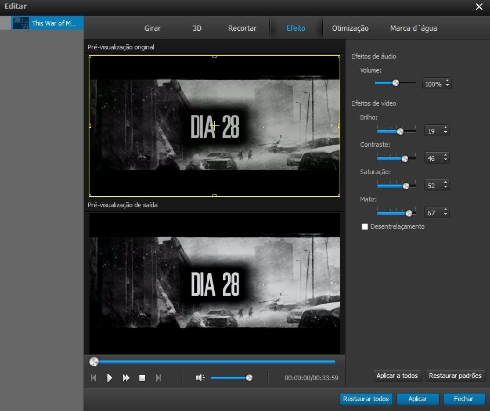Decrease Brilho value with down arrow
The image size is (490, 411).
pyautogui.click(x=446, y=132)
